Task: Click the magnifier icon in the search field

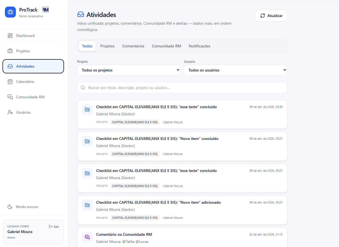Action: coord(83,88)
